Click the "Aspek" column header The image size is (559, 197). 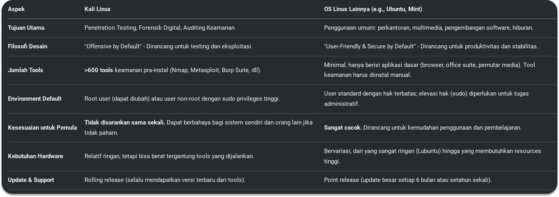pos(16,9)
